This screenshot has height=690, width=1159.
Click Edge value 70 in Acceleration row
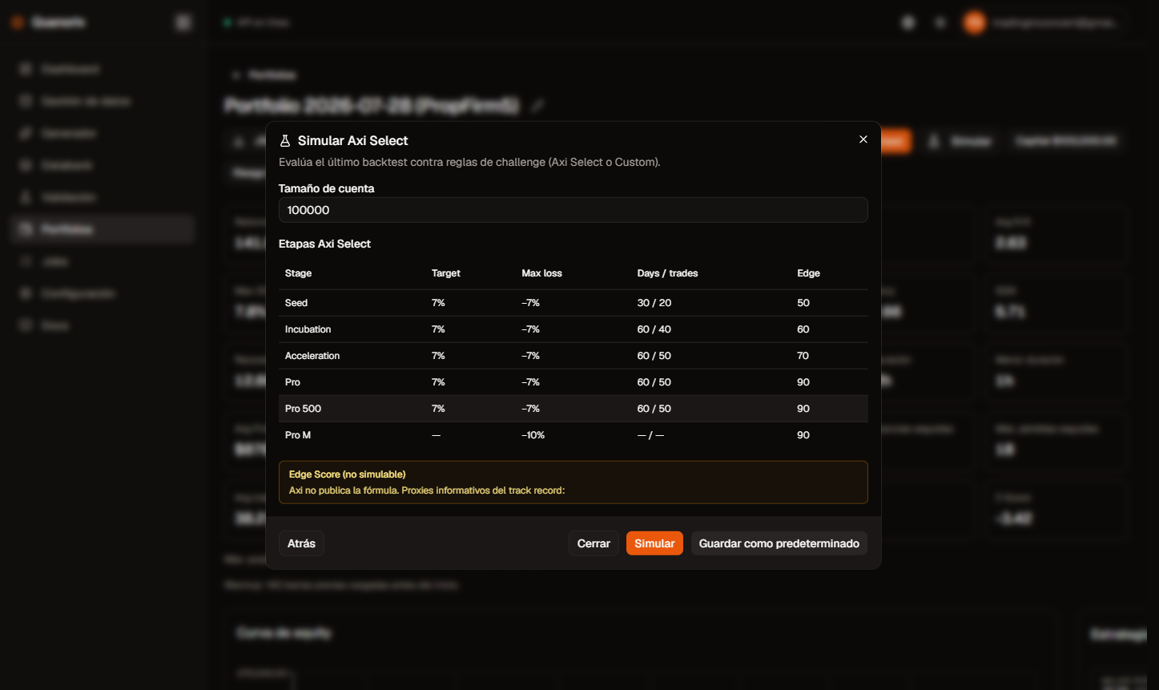(x=803, y=356)
